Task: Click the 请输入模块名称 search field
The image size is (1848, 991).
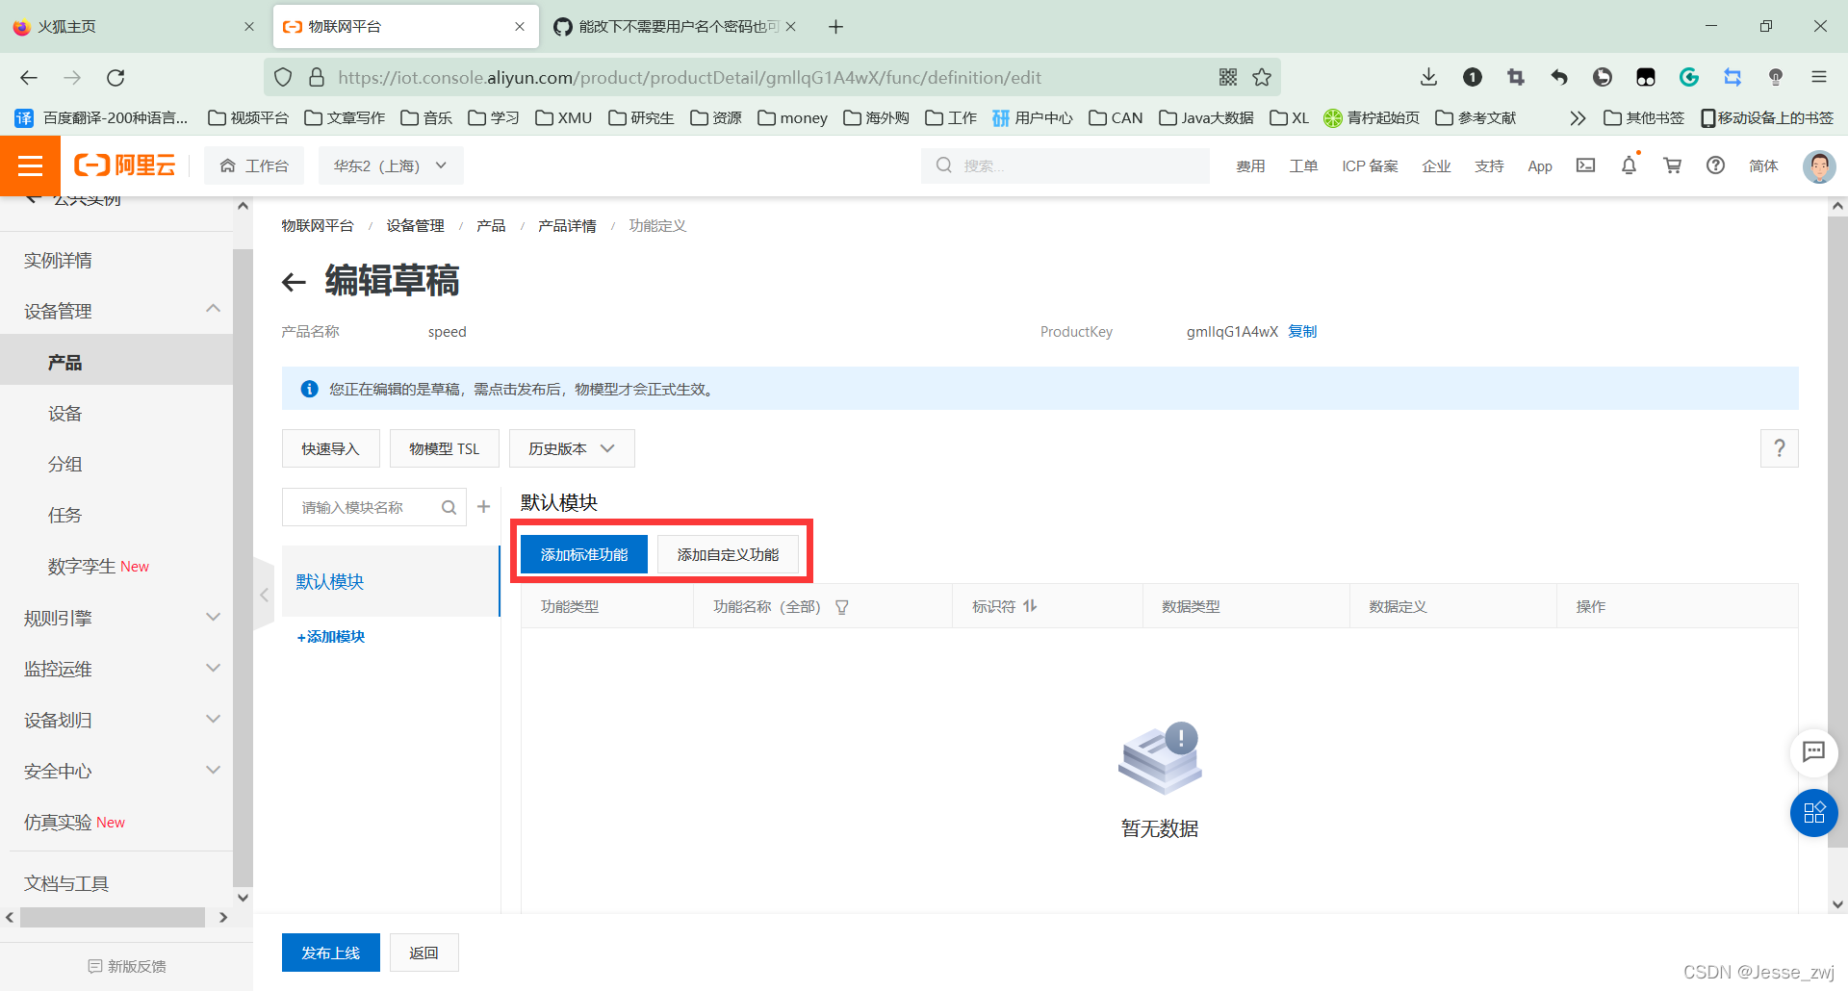Action: (364, 507)
